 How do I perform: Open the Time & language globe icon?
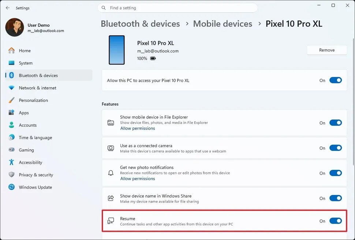[11, 137]
